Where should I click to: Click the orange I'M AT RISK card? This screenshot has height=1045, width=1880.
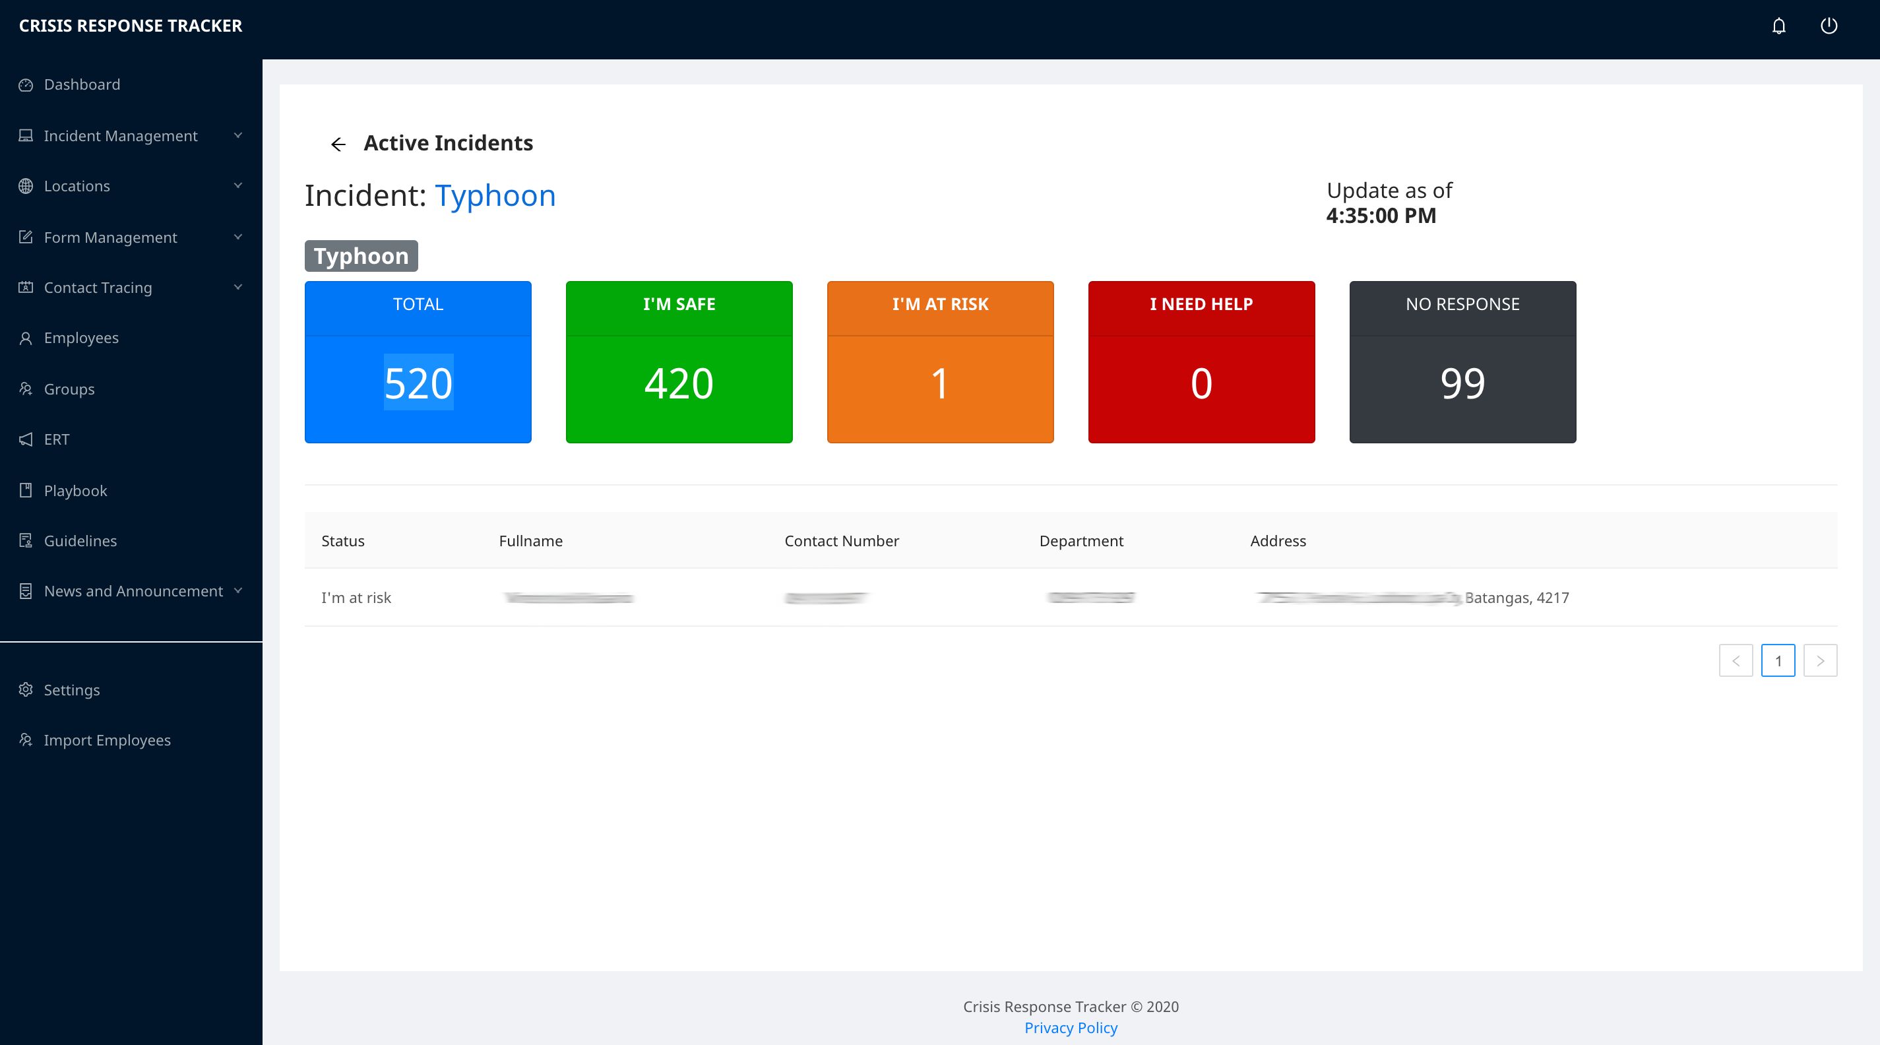coord(940,362)
